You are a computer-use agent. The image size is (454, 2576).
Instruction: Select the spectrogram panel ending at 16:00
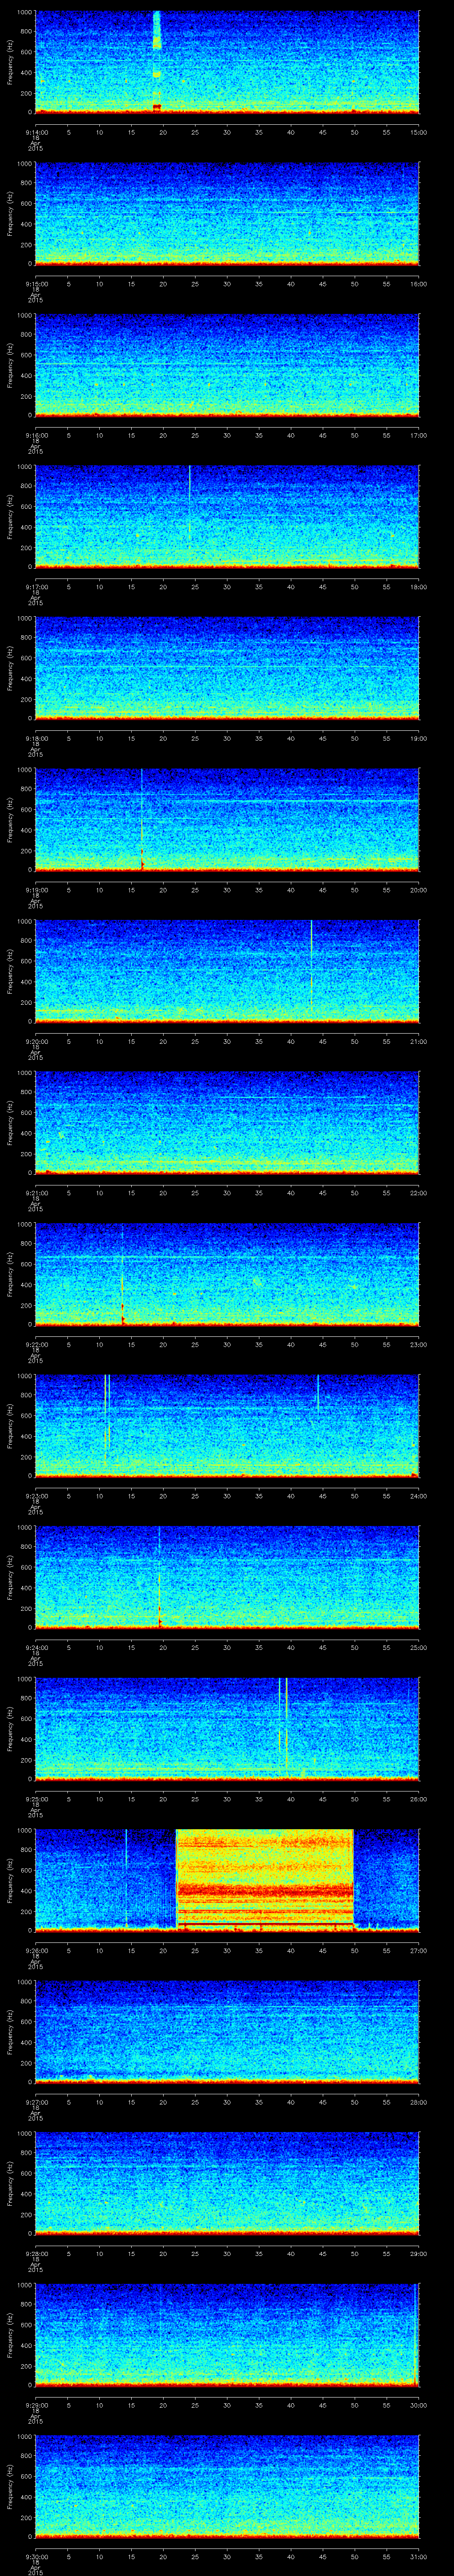227,213
